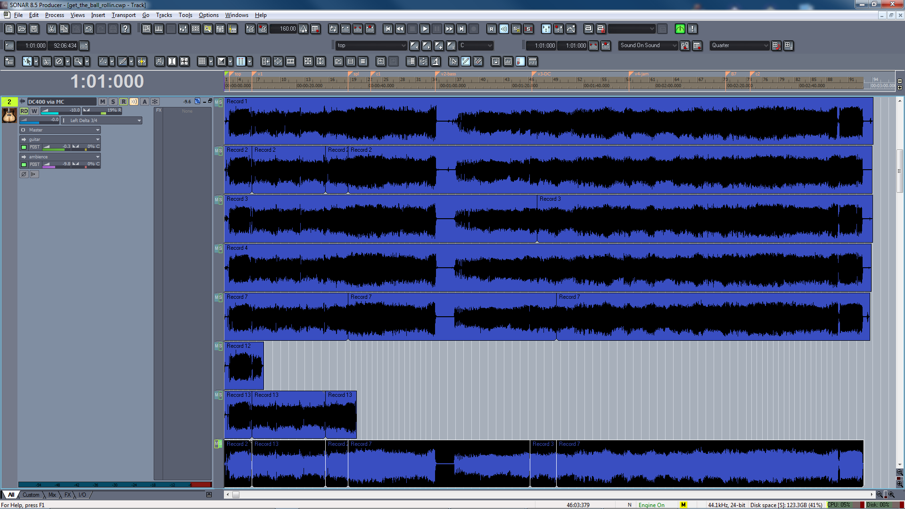Open the Console mixer view

pos(183,29)
